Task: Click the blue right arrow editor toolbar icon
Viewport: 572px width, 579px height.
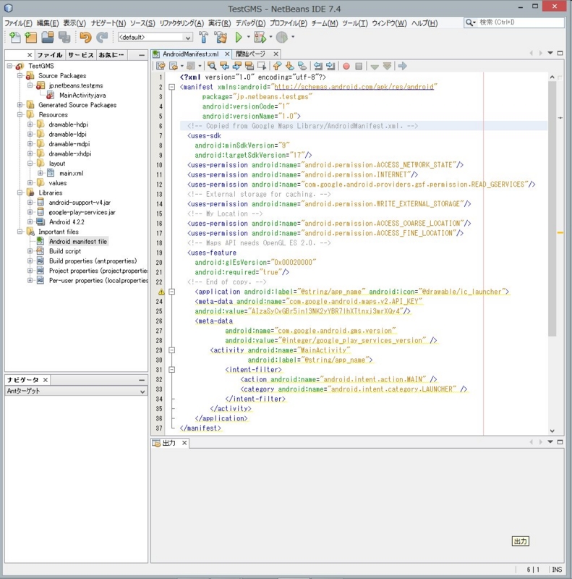Action: tap(403, 66)
